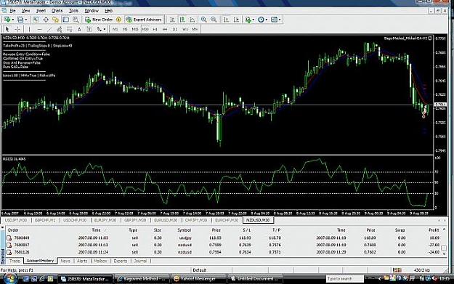Screen dimensions: 454x284
Task: Select the Fibonacci retracement tool
Action: 69,29
